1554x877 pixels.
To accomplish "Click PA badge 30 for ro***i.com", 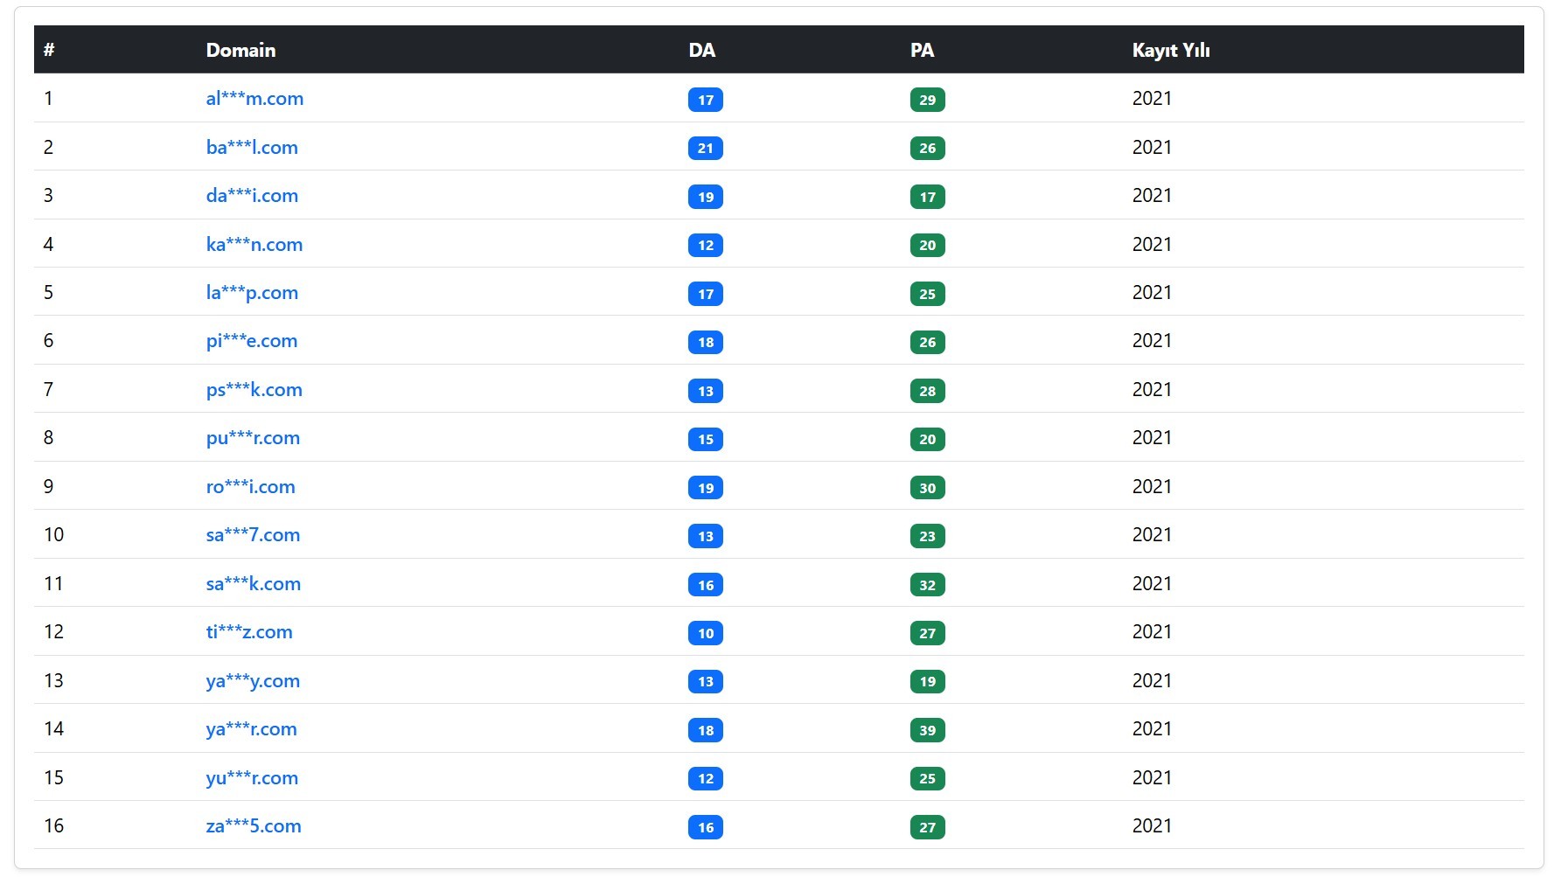I will click(927, 488).
